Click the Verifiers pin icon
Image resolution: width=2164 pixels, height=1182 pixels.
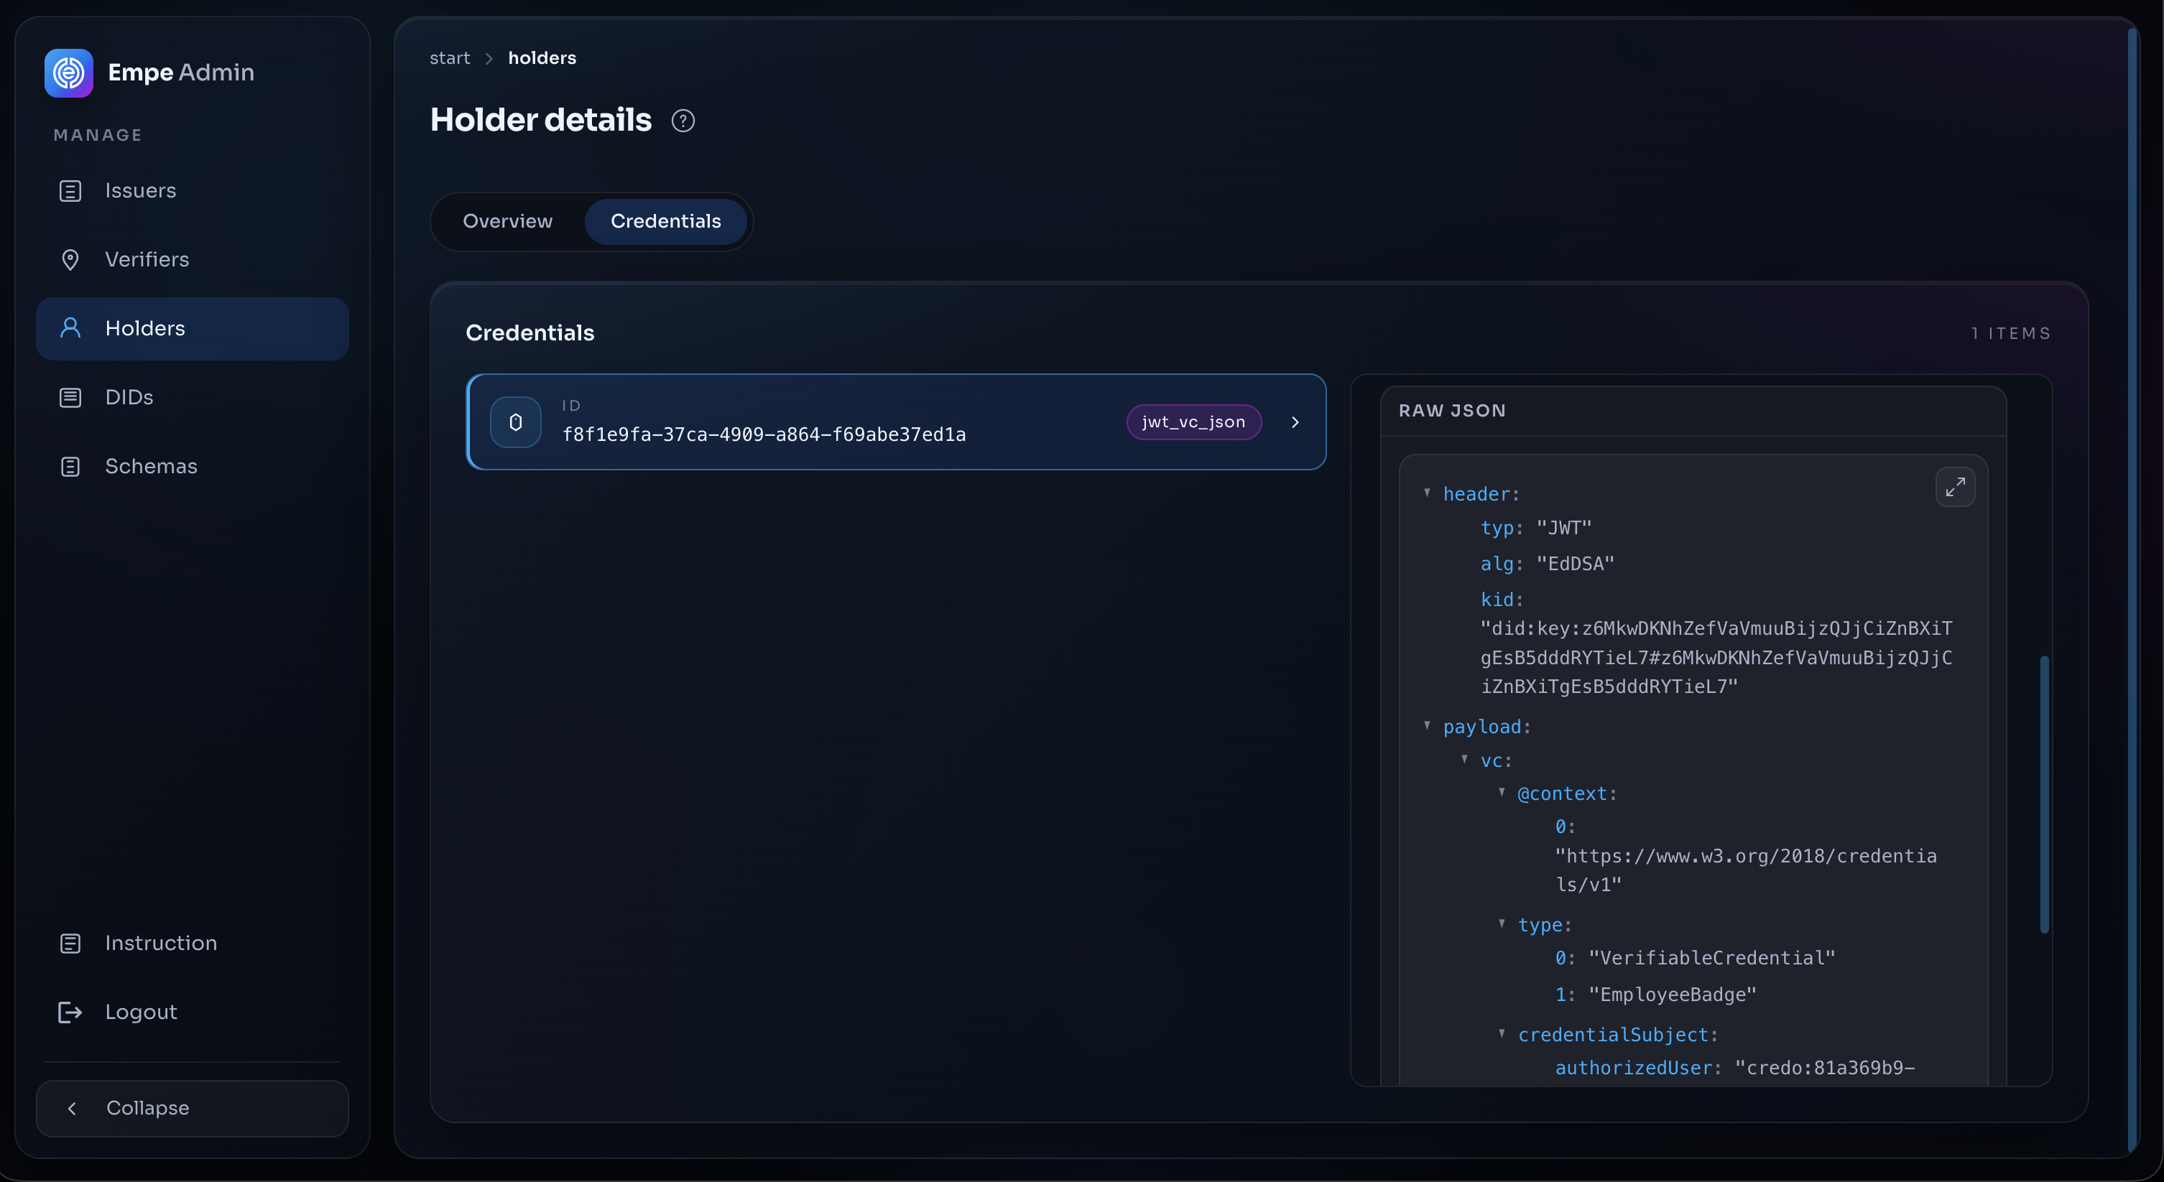pyautogui.click(x=70, y=259)
